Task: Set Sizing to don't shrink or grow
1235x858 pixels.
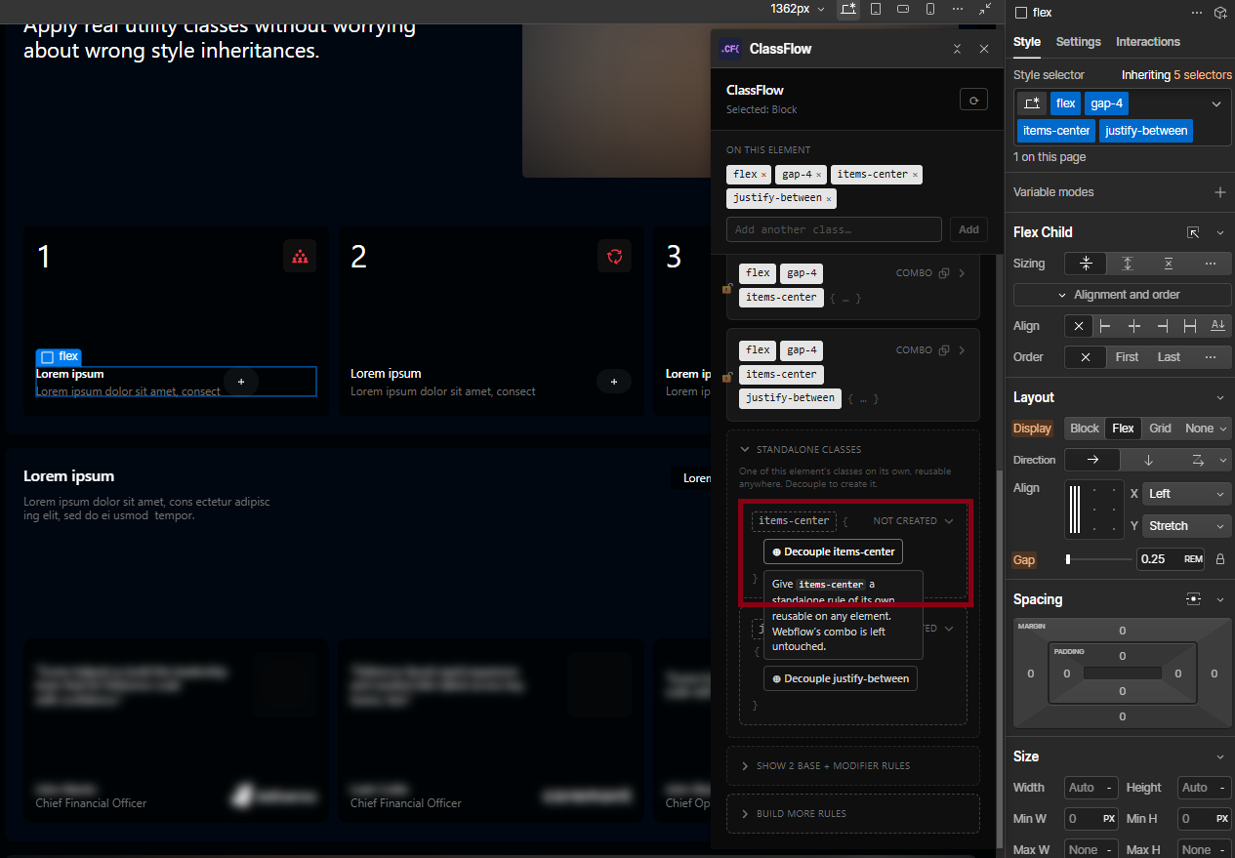Action: [1169, 264]
